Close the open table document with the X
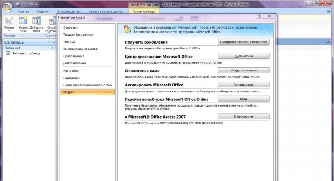This screenshot has height=181, width=334. [328, 42]
